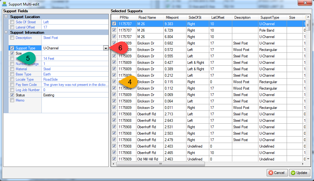Screen dimensions: 314x181
Task: Click the Left & Right cell at 0.427
Action: (x=198, y=63)
